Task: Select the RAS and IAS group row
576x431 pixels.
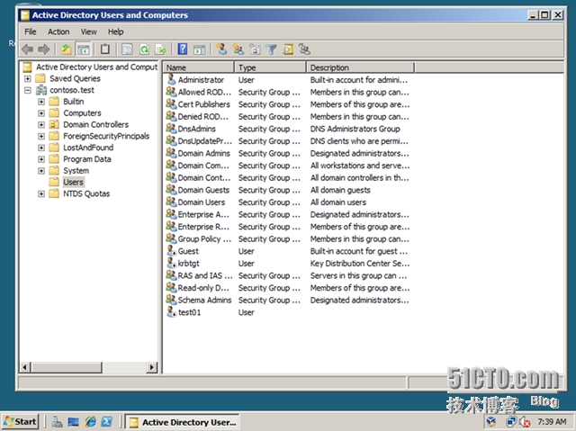Action: point(288,275)
